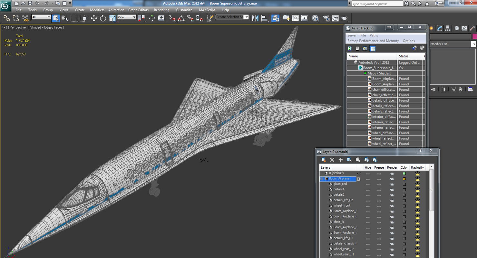Open the Quick Access toolbar dropdown arrow
Image resolution: width=477 pixels, height=258 pixels.
70,3
